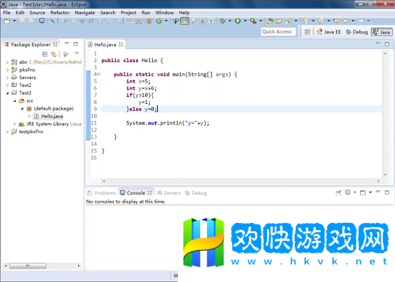The width and height of the screenshot is (395, 282).
Task: Collapse the Test3 project node
Action: pyautogui.click(x=7, y=93)
